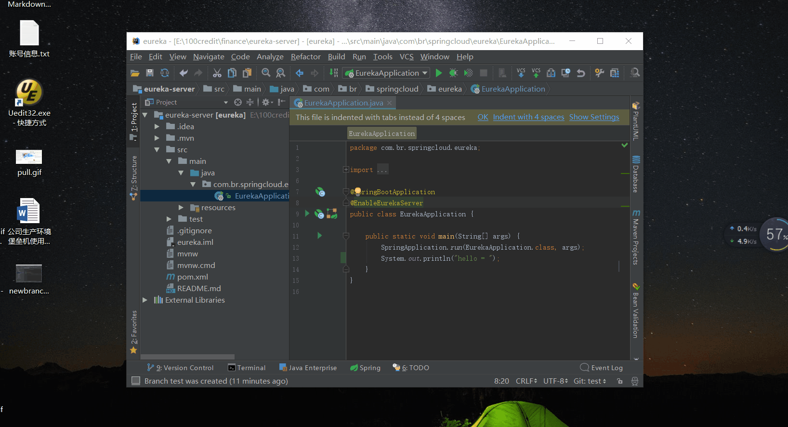Viewport: 788px width, 427px height.
Task: Click the Open folder toolbar icon
Action: pyautogui.click(x=135, y=73)
